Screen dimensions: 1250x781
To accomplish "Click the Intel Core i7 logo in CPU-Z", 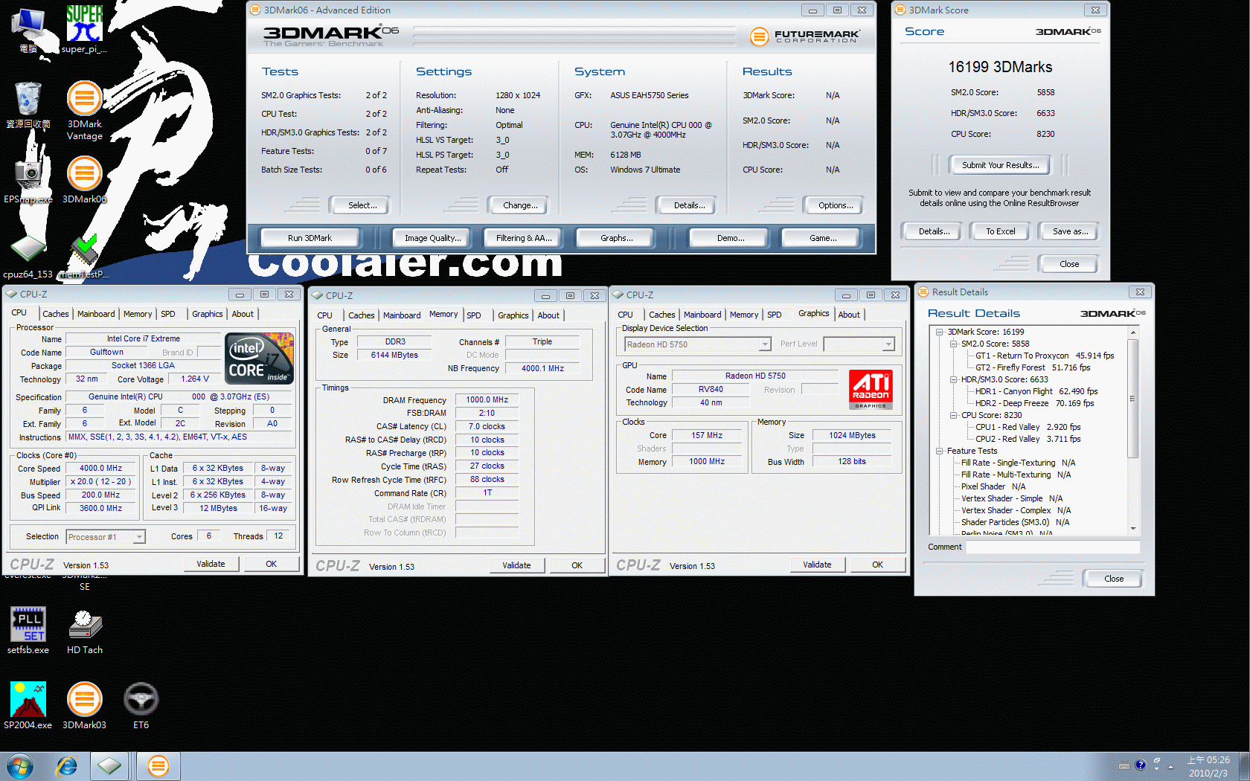I will coord(259,359).
